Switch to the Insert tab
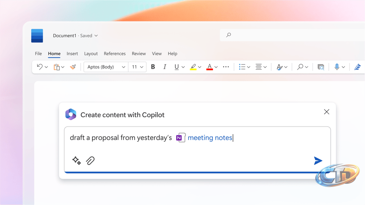Viewport: 365px width, 205px height. coord(72,54)
